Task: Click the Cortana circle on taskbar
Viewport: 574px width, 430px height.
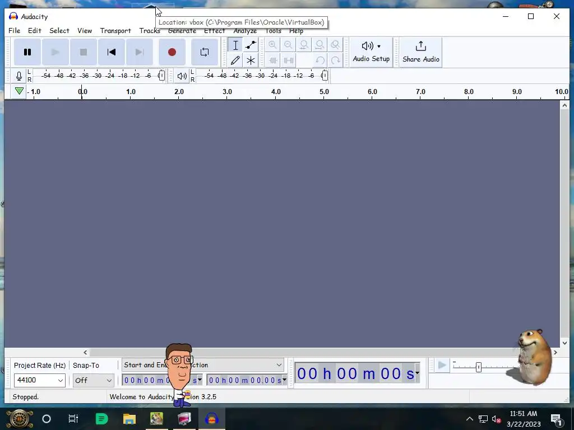Action: click(47, 419)
